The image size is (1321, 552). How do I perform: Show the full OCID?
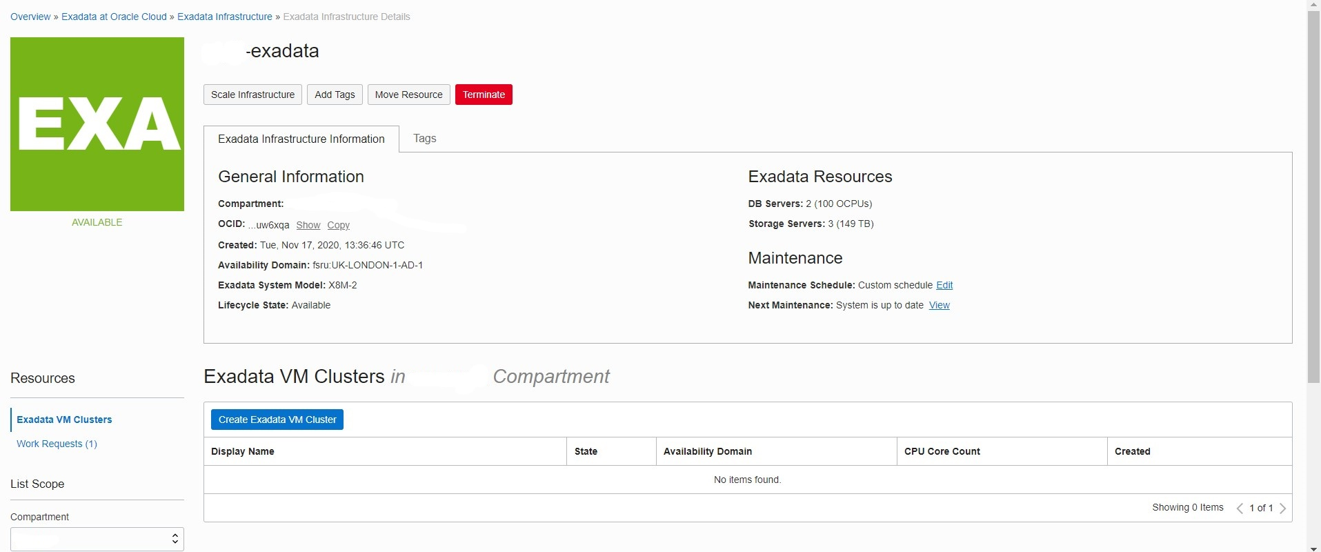308,225
